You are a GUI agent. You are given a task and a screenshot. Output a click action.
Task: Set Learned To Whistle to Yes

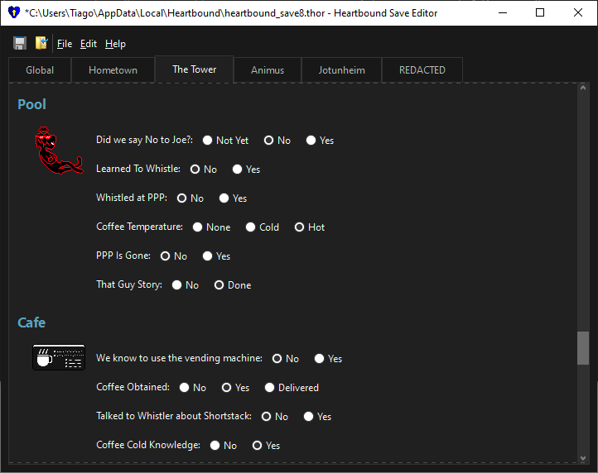tap(237, 170)
